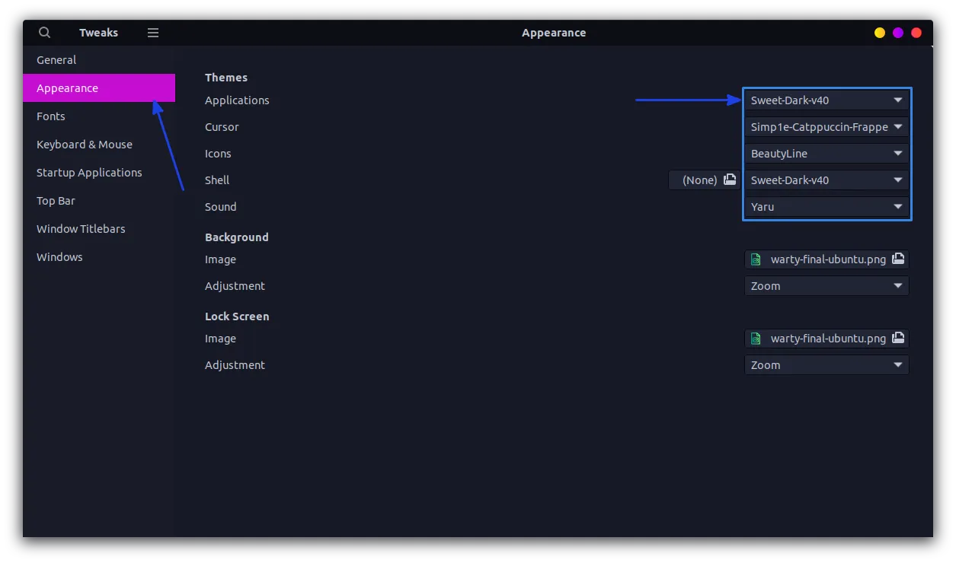Click the picture icon on the lock screen file chooser
956x563 pixels.
899,338
